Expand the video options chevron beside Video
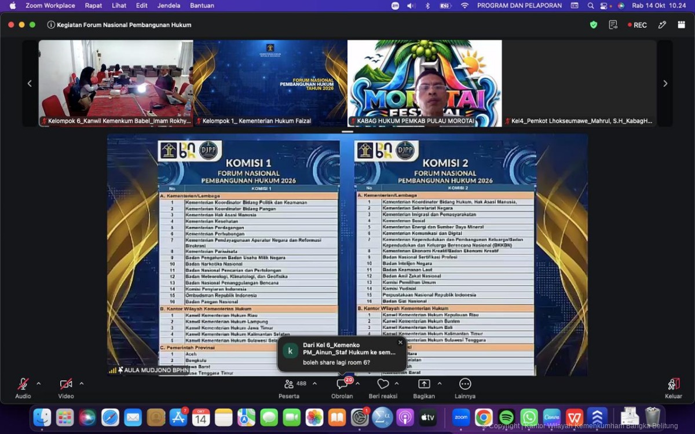This screenshot has width=695, height=434. [82, 384]
